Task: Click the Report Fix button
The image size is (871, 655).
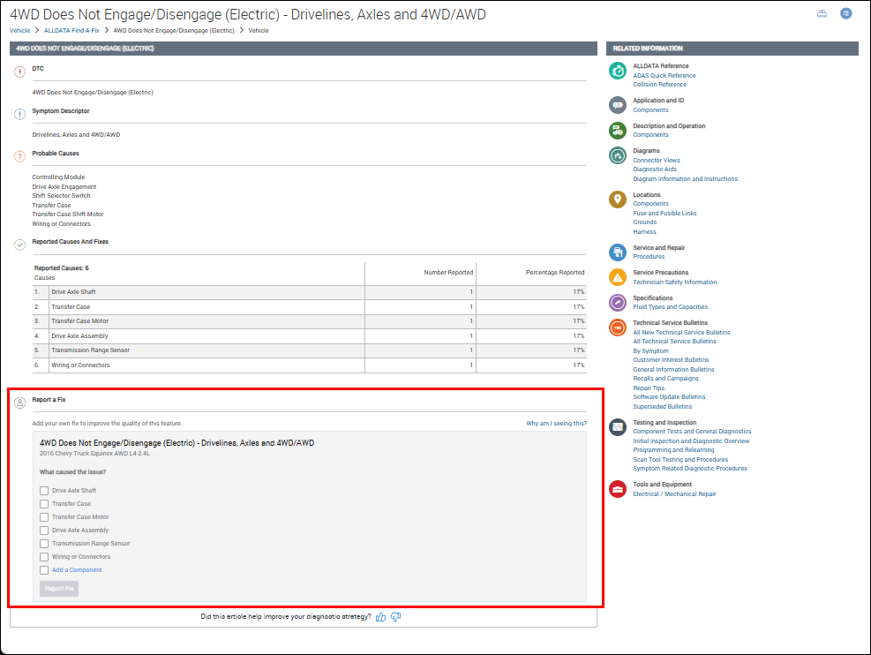Action: click(x=59, y=589)
